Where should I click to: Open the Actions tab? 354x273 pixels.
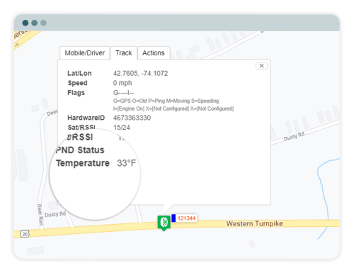coord(154,53)
